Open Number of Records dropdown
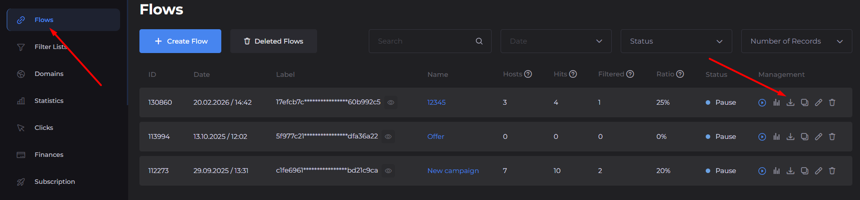 coord(796,41)
